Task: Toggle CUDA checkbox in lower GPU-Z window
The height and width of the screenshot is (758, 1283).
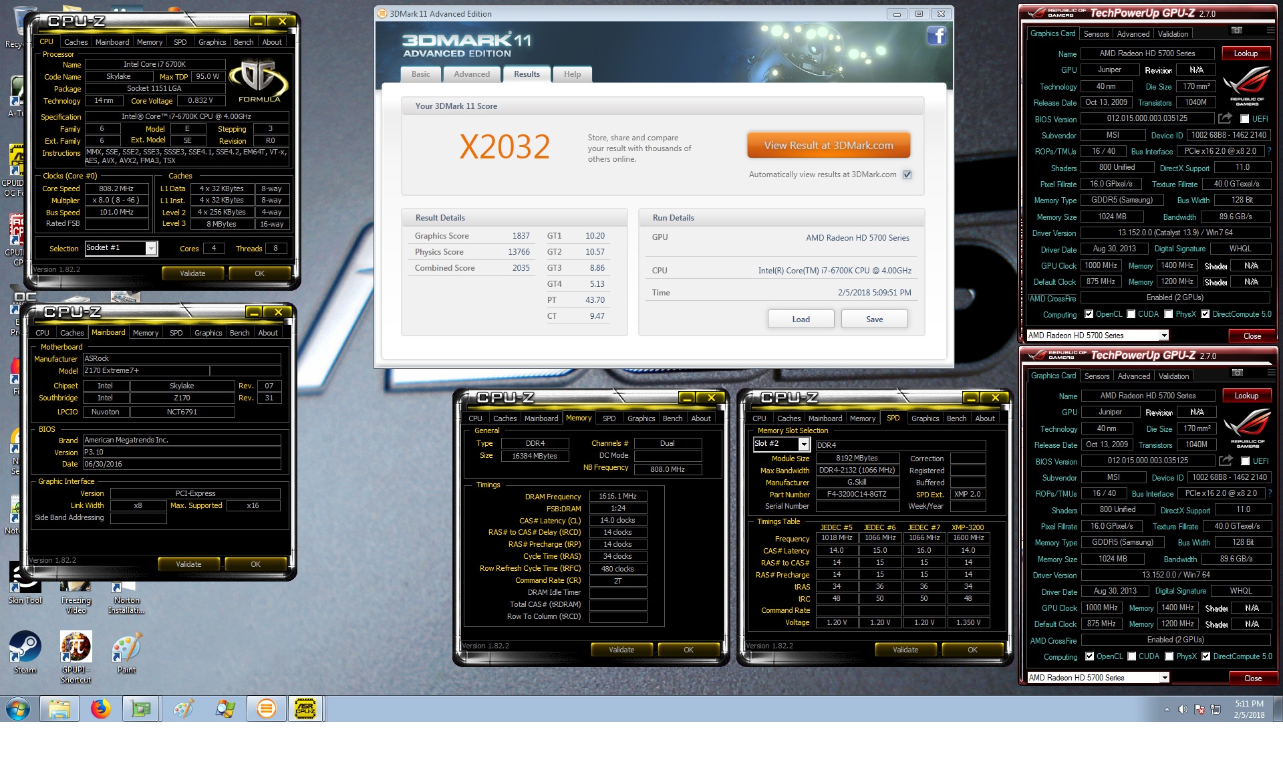Action: [x=1132, y=656]
